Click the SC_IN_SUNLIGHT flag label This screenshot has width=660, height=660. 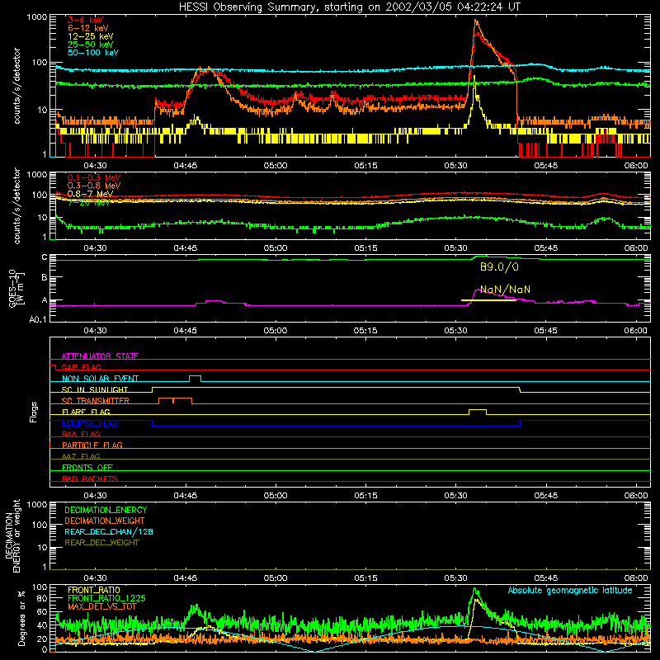(95, 389)
